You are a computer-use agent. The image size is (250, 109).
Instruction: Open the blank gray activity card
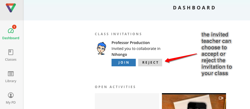pyautogui.click(x=127, y=101)
